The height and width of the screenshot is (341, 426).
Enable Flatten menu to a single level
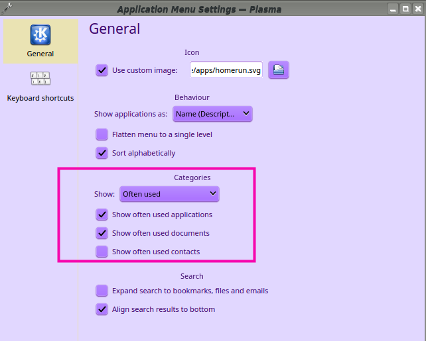102,134
